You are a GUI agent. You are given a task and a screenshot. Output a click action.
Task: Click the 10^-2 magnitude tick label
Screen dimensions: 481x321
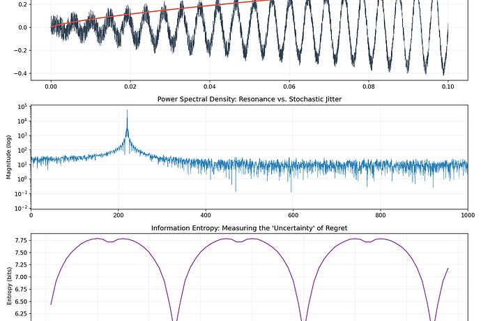pos(21,209)
